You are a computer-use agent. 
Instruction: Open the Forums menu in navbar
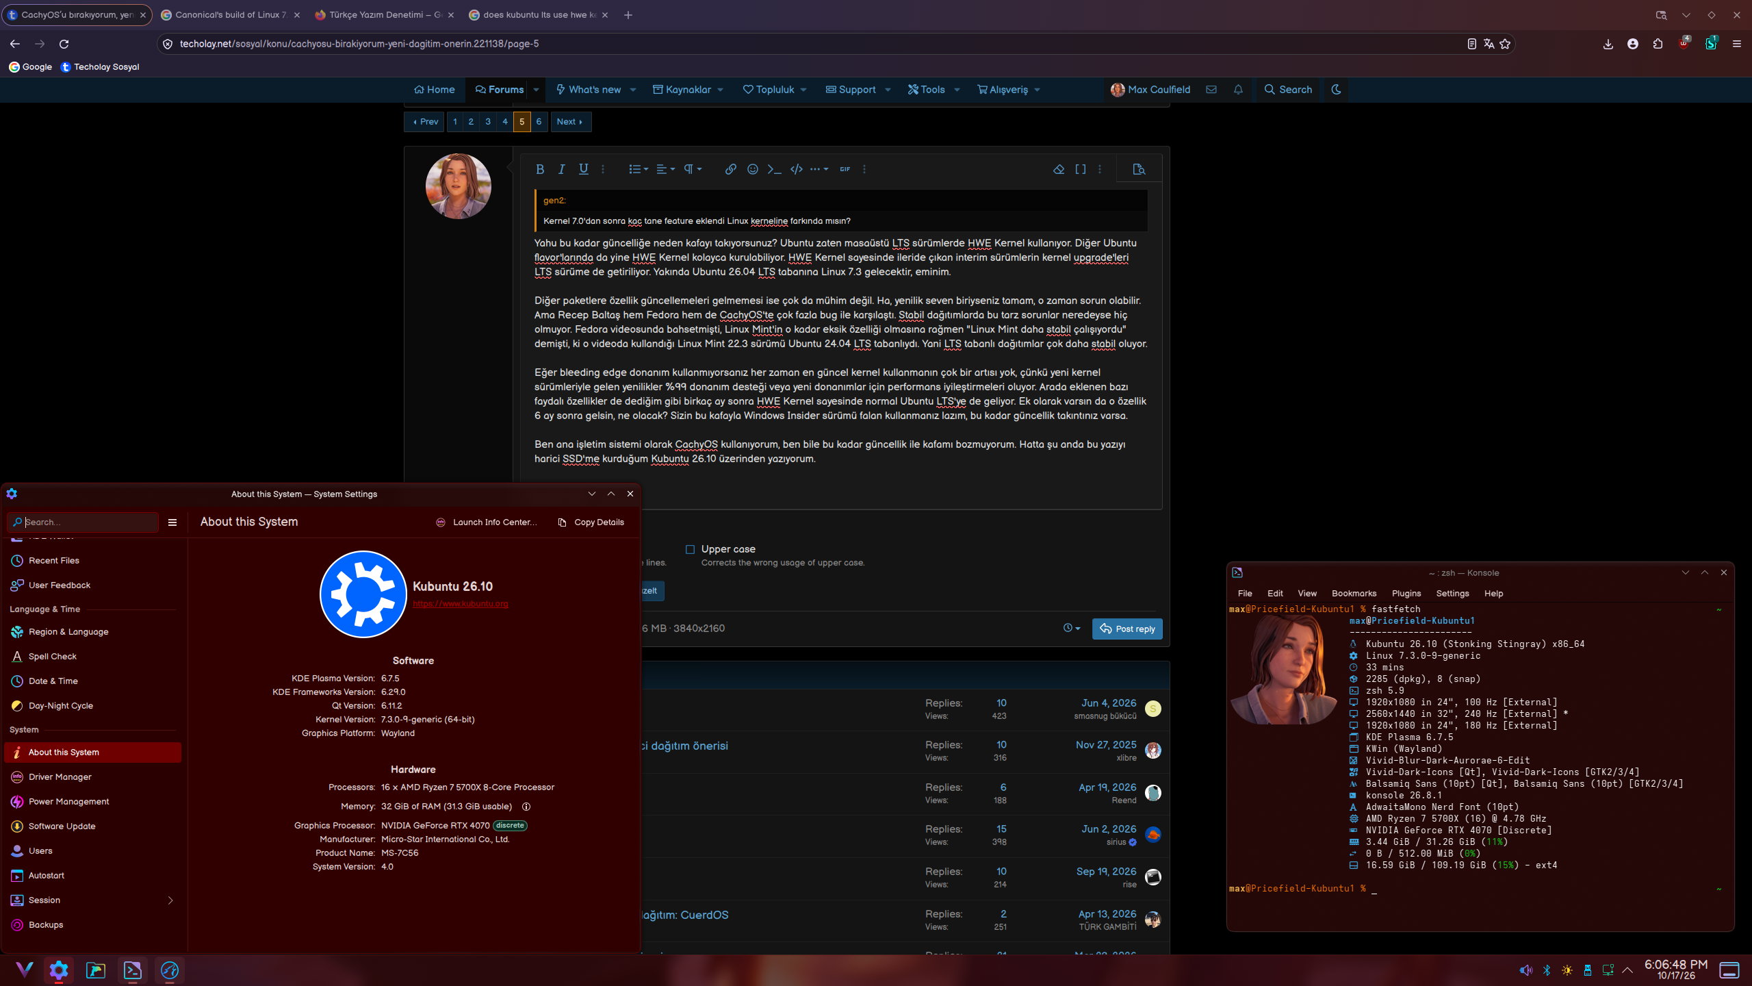500,90
